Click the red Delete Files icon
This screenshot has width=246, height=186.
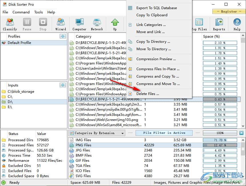point(130,94)
